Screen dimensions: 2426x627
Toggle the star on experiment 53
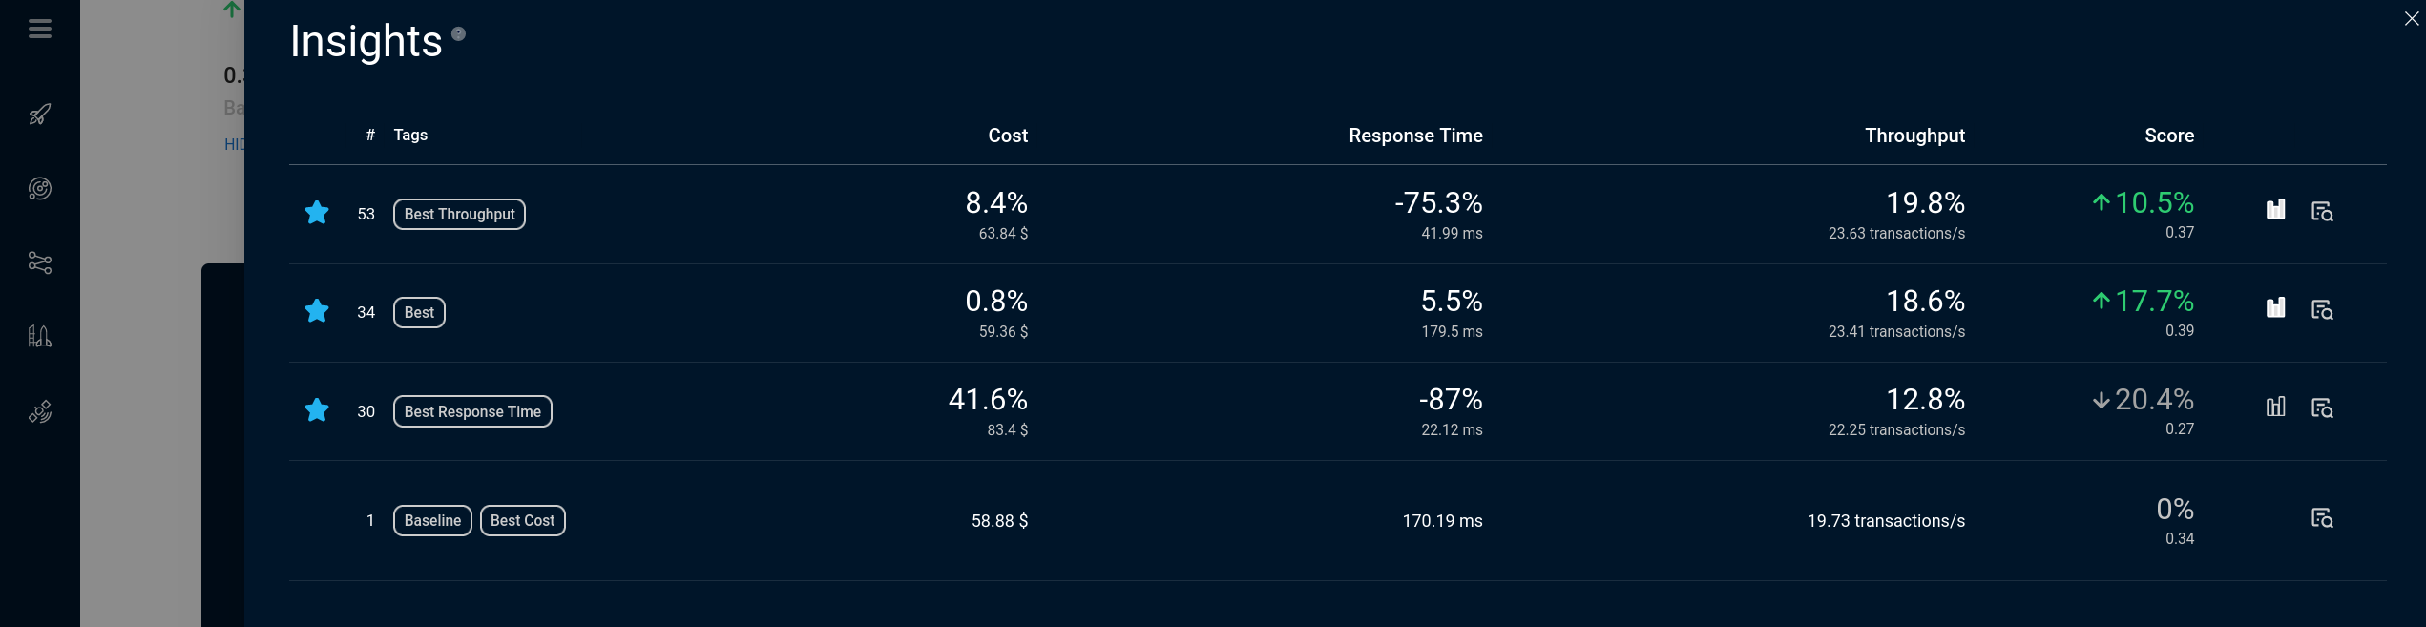click(317, 213)
